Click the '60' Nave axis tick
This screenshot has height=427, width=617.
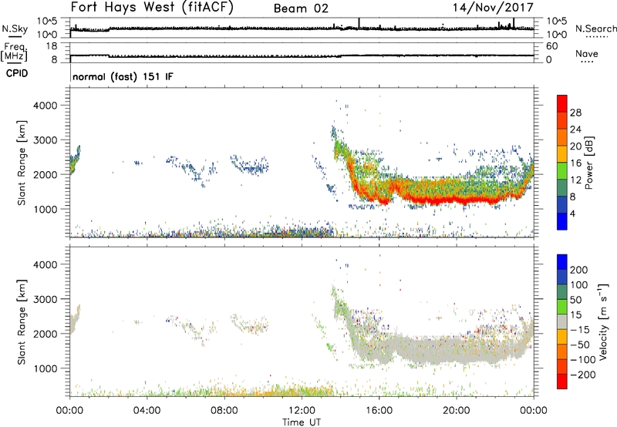click(551, 46)
